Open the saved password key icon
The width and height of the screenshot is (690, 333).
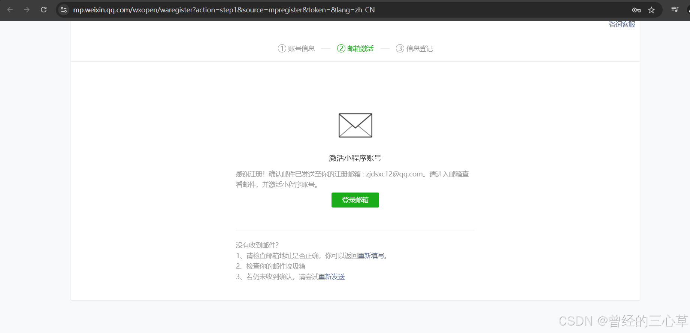636,10
